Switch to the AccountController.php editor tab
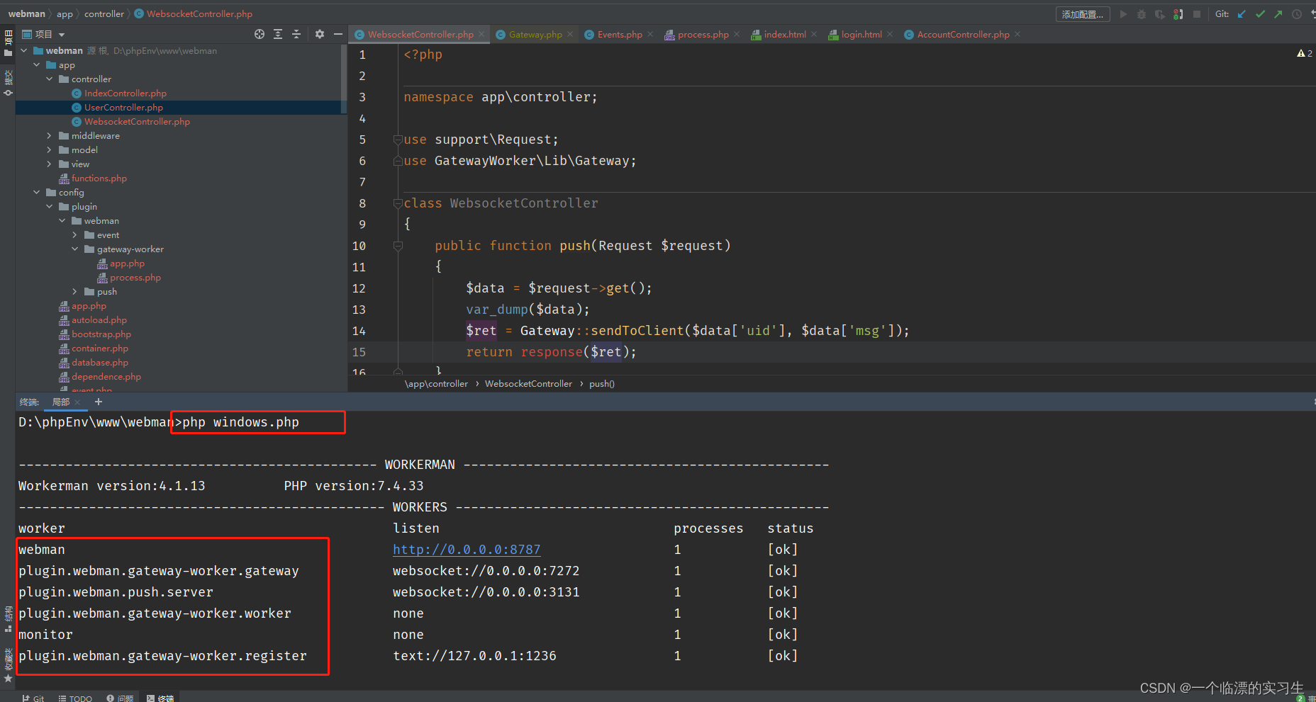The image size is (1316, 702). (x=963, y=34)
